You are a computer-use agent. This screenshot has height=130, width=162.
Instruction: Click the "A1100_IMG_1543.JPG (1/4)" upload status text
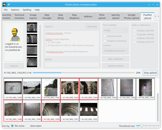(18, 73)
